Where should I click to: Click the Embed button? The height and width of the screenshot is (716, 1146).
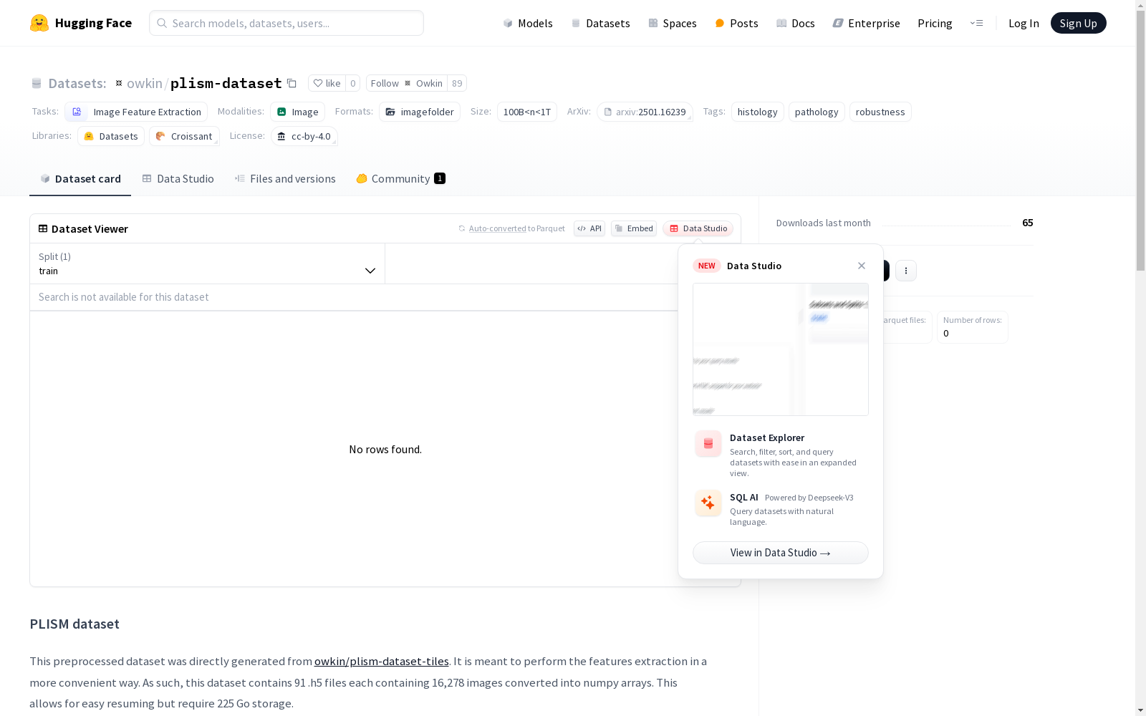(x=634, y=228)
